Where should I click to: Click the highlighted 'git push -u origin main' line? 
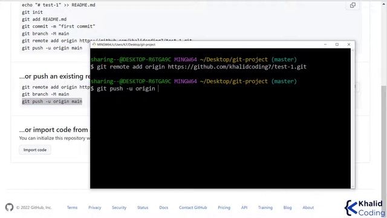click(x=52, y=101)
